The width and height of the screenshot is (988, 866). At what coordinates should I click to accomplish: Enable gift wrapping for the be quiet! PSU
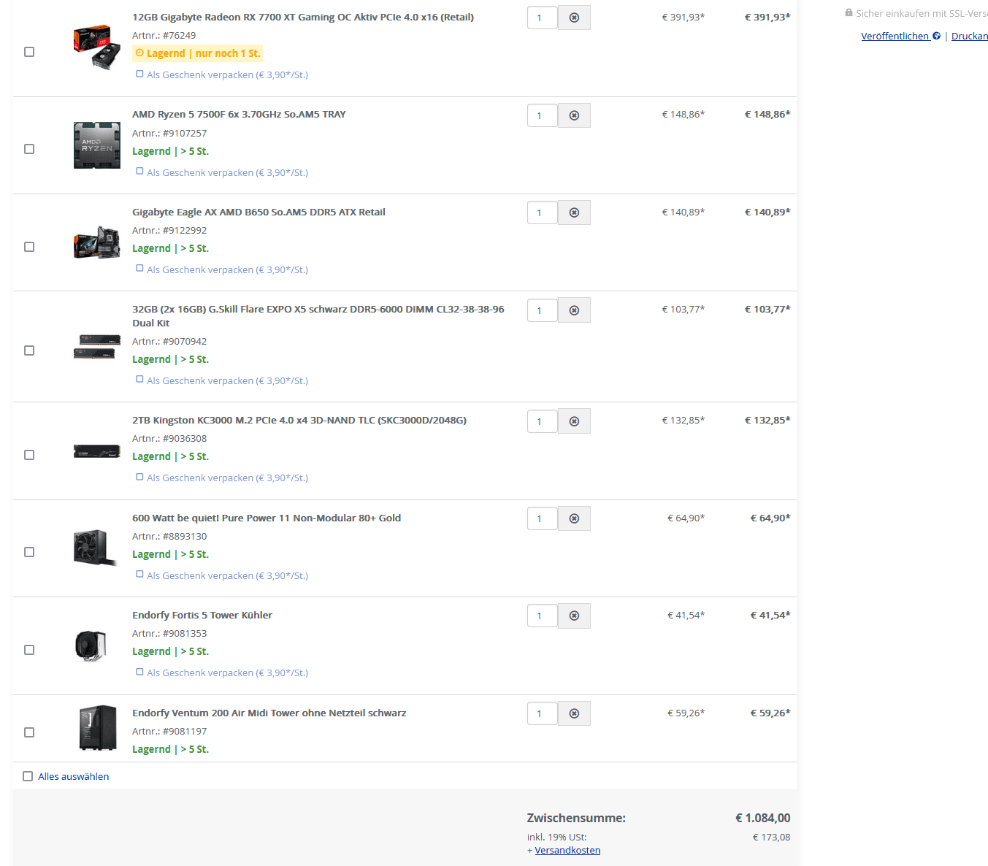(139, 575)
